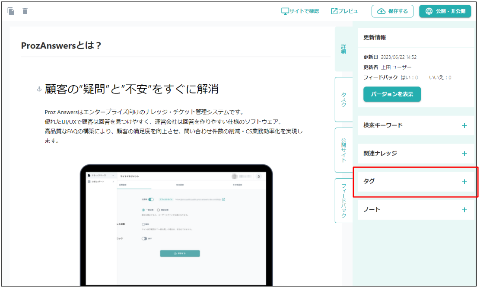This screenshot has width=480, height=288.
Task: Click the はい：0 feedback count
Action: pyautogui.click(x=409, y=77)
